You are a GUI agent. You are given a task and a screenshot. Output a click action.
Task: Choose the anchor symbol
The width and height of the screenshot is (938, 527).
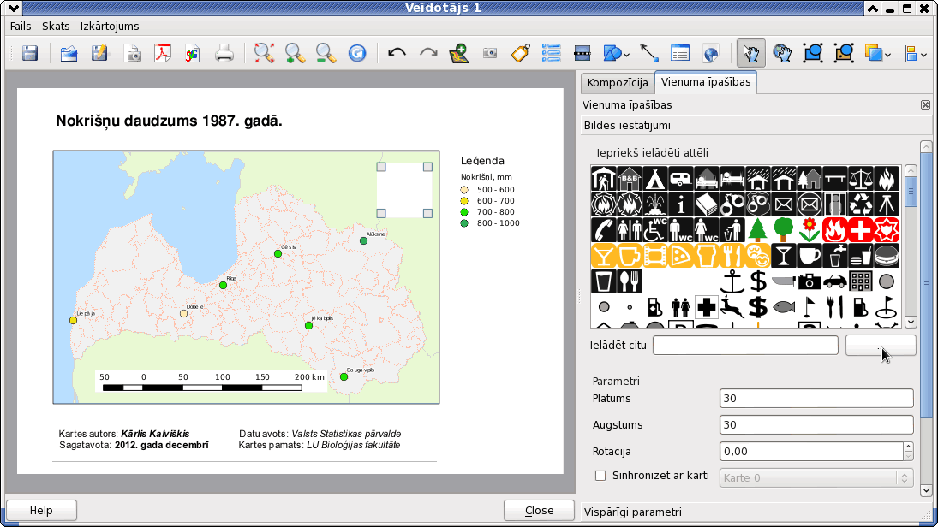[732, 281]
